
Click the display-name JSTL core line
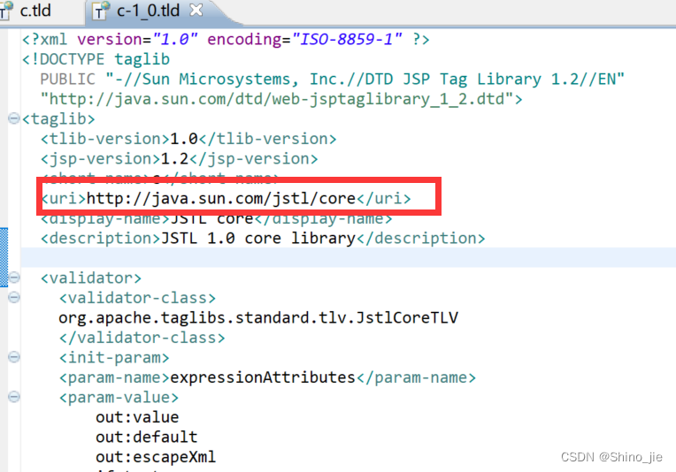[217, 219]
